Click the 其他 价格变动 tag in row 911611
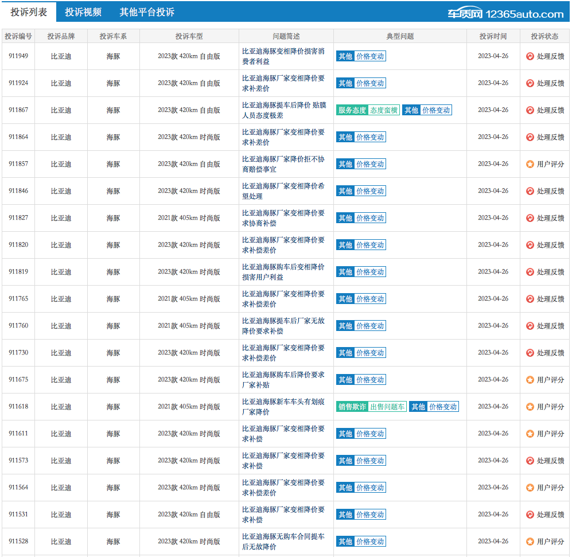The image size is (572, 557). [x=361, y=434]
